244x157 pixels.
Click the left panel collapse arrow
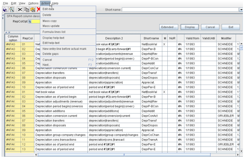[3, 16]
